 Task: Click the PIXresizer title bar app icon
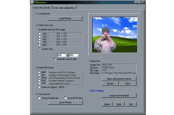pos(32,2)
